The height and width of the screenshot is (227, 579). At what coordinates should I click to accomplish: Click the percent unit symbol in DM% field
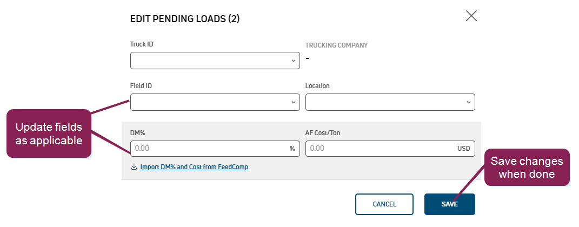[292, 149]
